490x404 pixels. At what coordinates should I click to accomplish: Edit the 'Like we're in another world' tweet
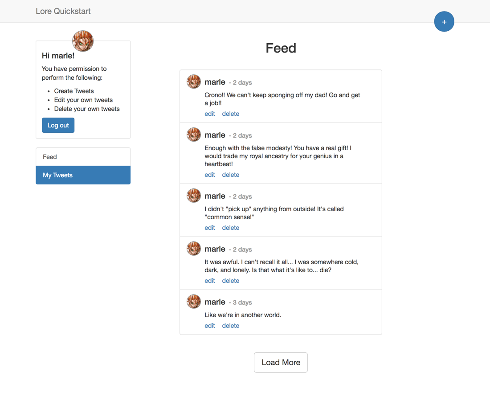[x=210, y=326]
